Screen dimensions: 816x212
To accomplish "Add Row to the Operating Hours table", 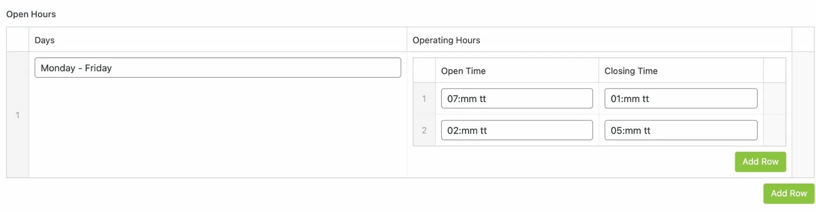I will click(760, 162).
